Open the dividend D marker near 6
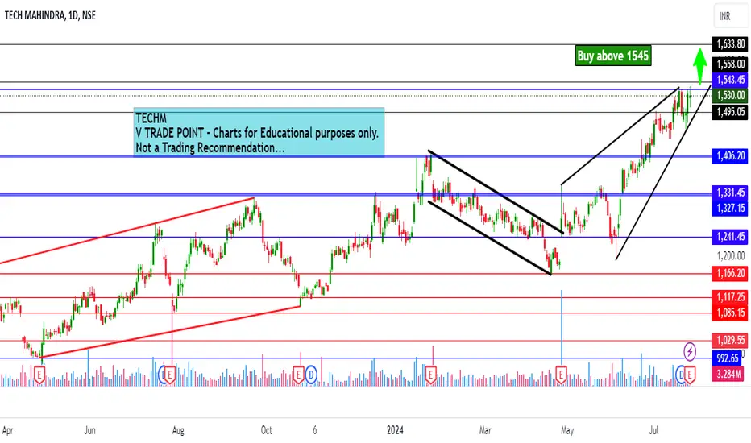 tap(311, 375)
